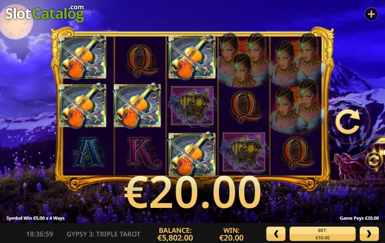Click the Game Pays €20.00 text
This screenshot has width=385, height=243.
[359, 218]
